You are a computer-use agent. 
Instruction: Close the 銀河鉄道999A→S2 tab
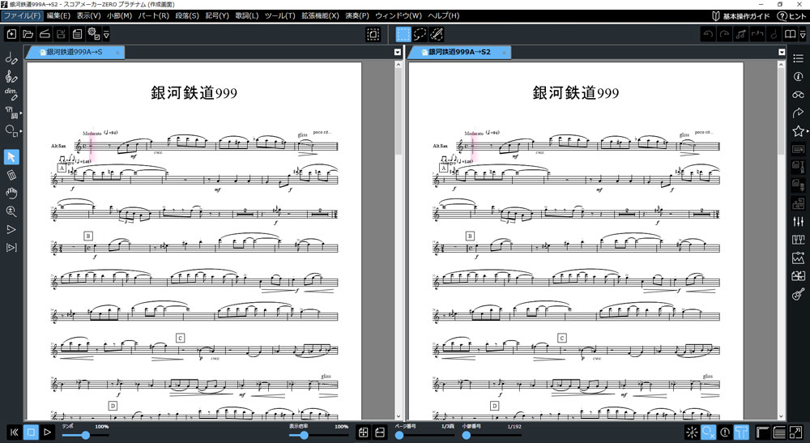(503, 52)
